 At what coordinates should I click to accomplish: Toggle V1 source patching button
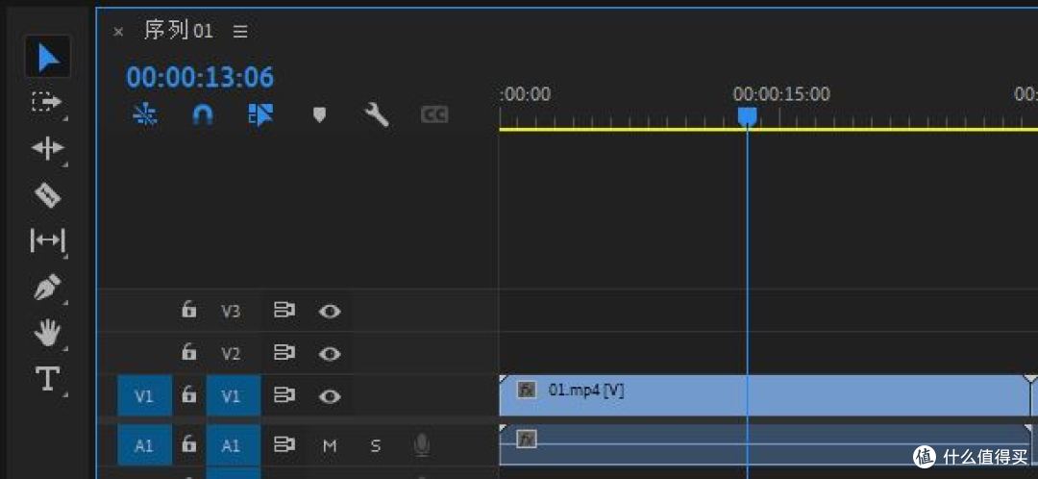[x=144, y=396]
